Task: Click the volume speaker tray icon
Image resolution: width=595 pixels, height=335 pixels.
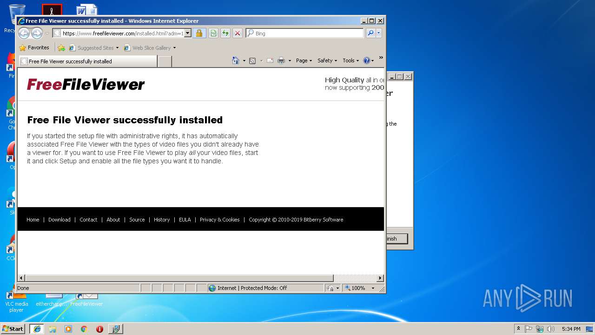Action: tap(550, 328)
